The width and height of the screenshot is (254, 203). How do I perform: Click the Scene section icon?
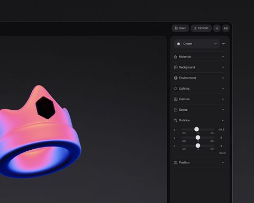point(176,110)
